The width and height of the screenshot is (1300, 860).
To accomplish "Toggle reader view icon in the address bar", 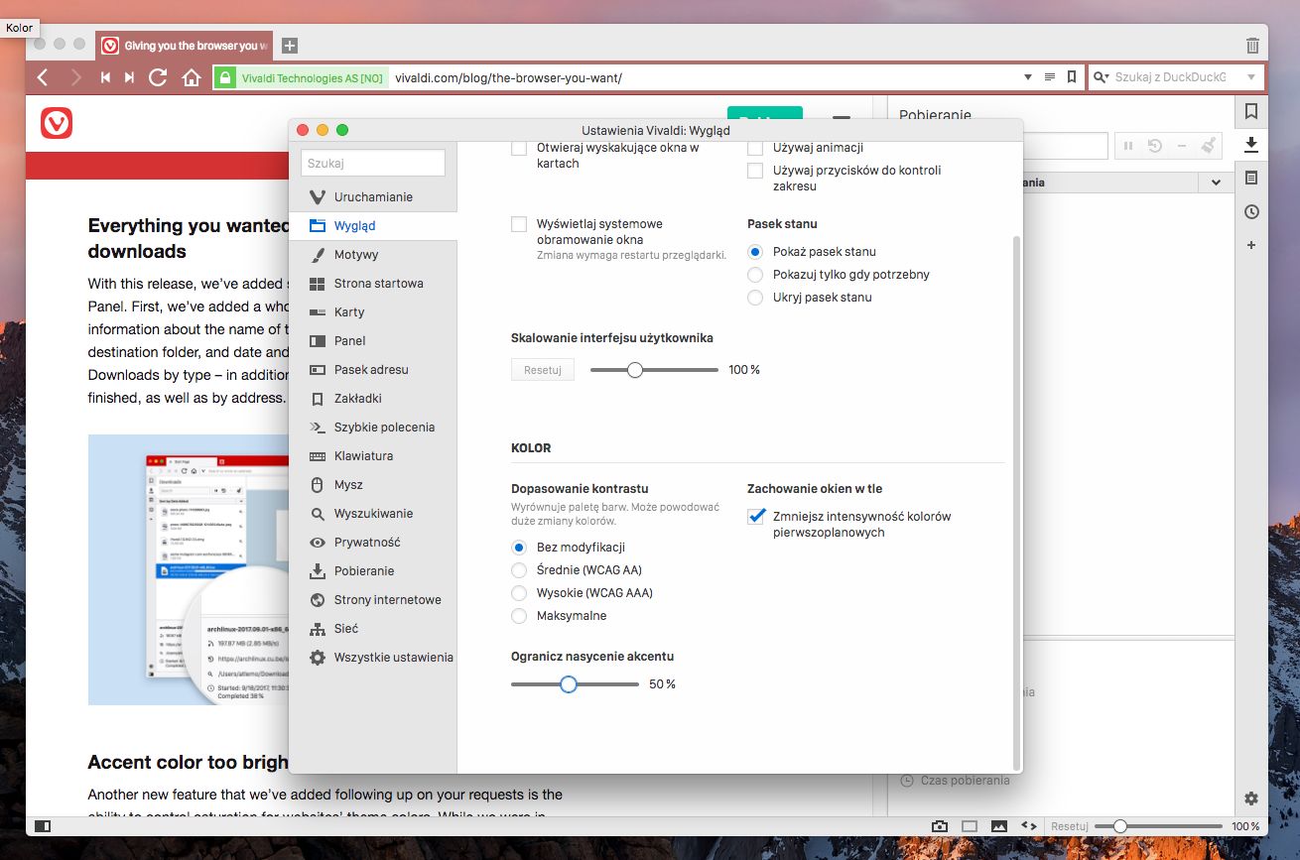I will (1050, 77).
